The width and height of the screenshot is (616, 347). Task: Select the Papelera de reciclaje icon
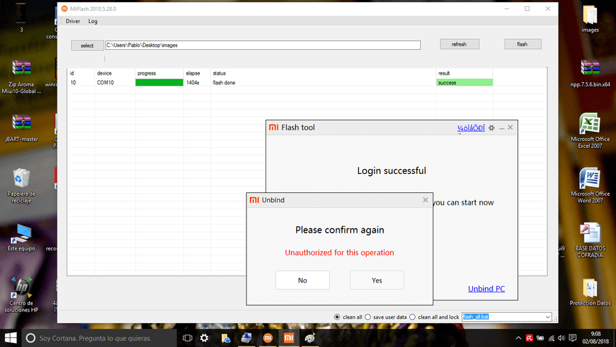click(21, 186)
